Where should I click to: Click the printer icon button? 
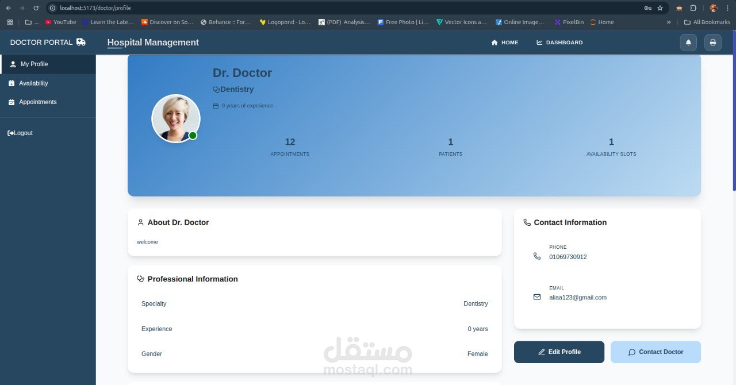713,43
